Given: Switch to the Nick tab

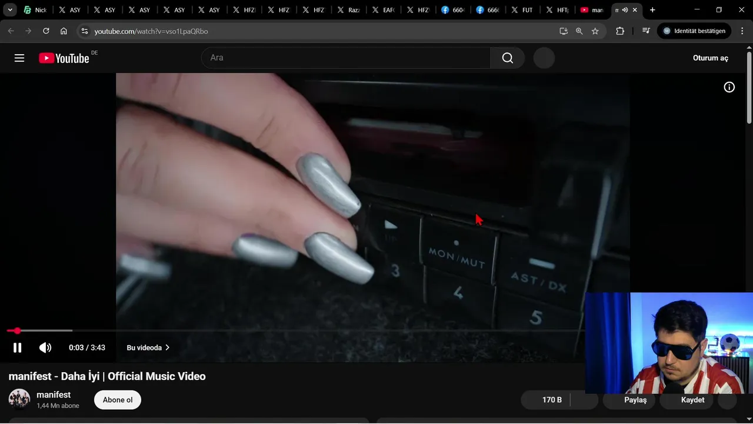Looking at the screenshot, I should (35, 10).
